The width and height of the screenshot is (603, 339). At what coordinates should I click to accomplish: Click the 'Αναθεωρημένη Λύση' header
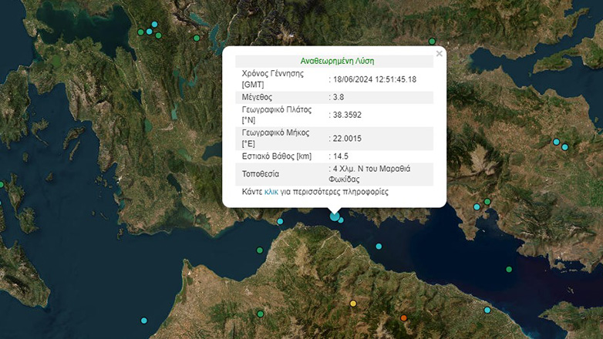[337, 61]
